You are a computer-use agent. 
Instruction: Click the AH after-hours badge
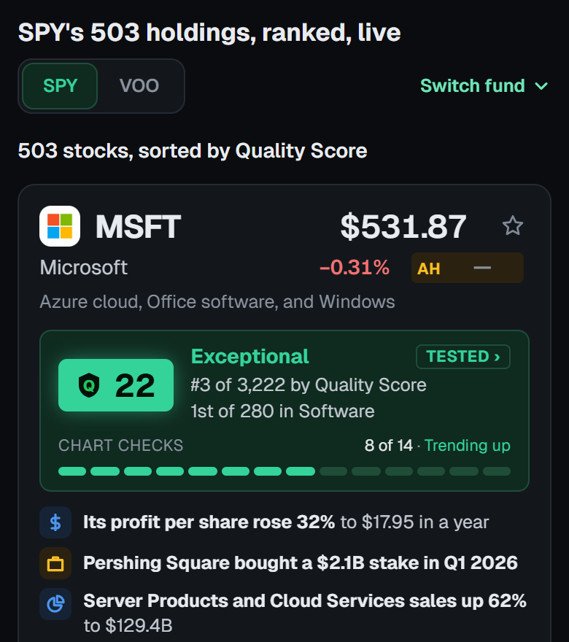(x=468, y=268)
